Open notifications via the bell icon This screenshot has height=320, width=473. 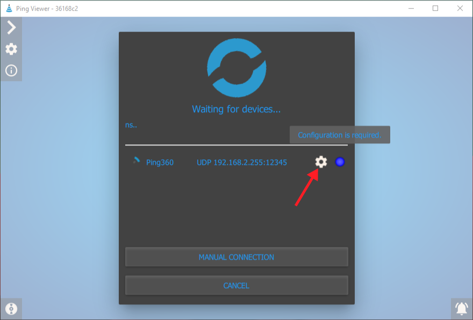pyautogui.click(x=461, y=309)
